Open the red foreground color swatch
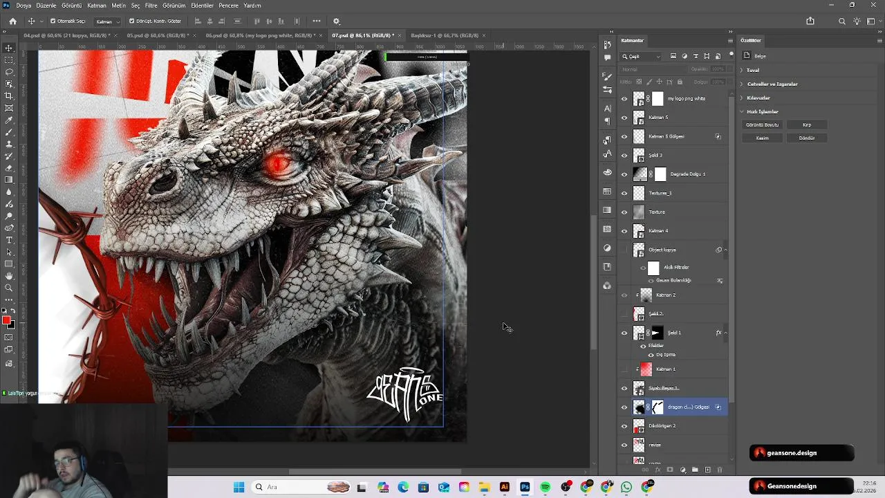Image resolution: width=885 pixels, height=498 pixels. (x=6, y=320)
